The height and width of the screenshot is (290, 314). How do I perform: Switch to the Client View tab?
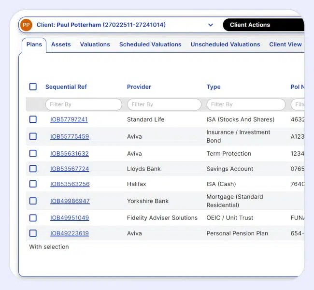point(285,44)
